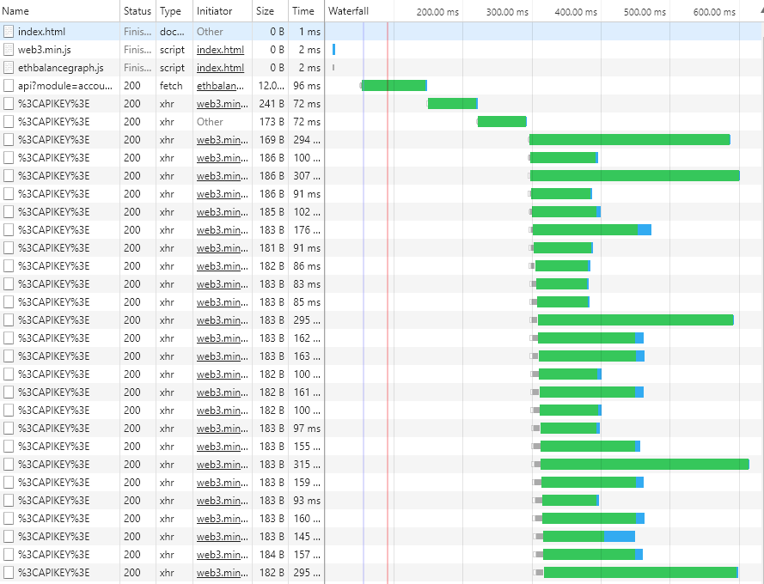Open web3.min initiator link in 241 B row

pos(220,104)
